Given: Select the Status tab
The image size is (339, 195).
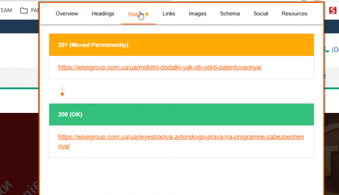Looking at the screenshot, I should tap(138, 14).
